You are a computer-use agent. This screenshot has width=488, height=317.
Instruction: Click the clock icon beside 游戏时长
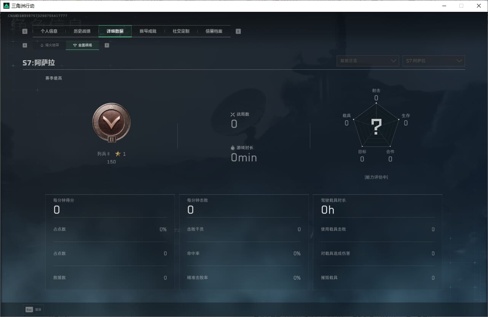[x=233, y=148]
